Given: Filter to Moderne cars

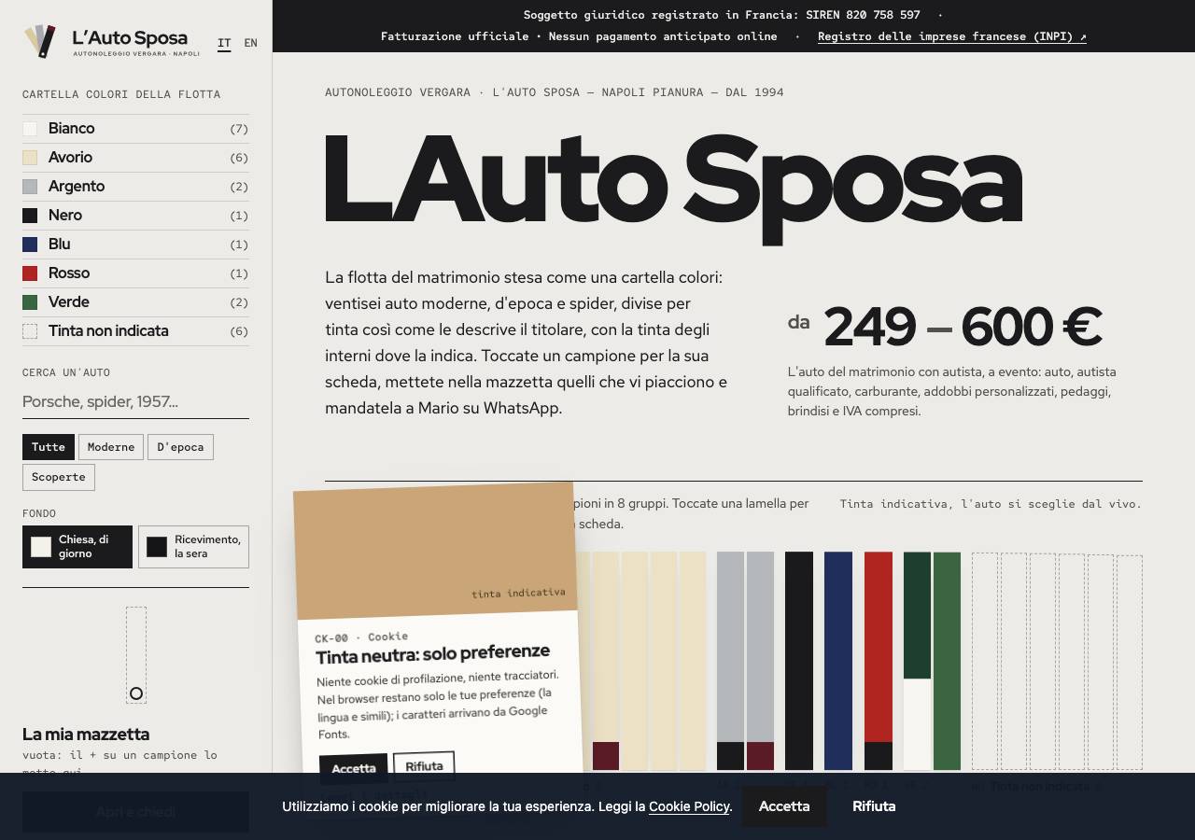Looking at the screenshot, I should 111,447.
